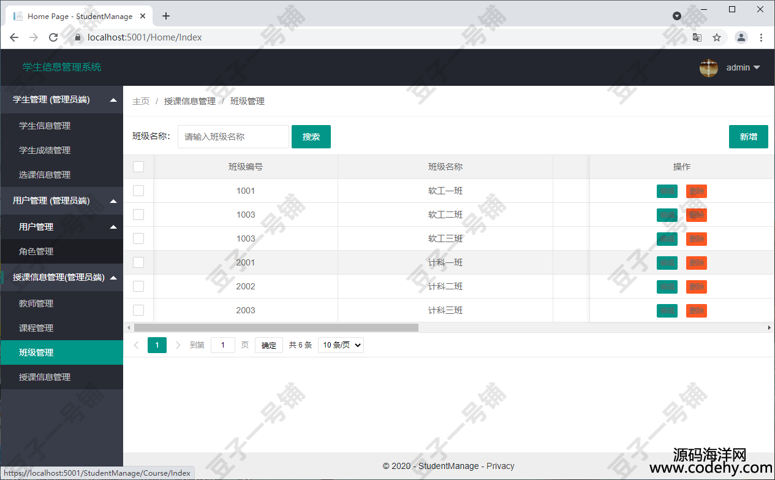The height and width of the screenshot is (480, 775).
Task: Open the Chrome three-dot menu
Action: [762, 37]
